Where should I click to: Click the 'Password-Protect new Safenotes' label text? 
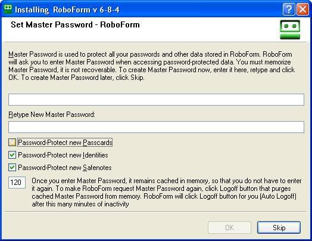click(65, 168)
